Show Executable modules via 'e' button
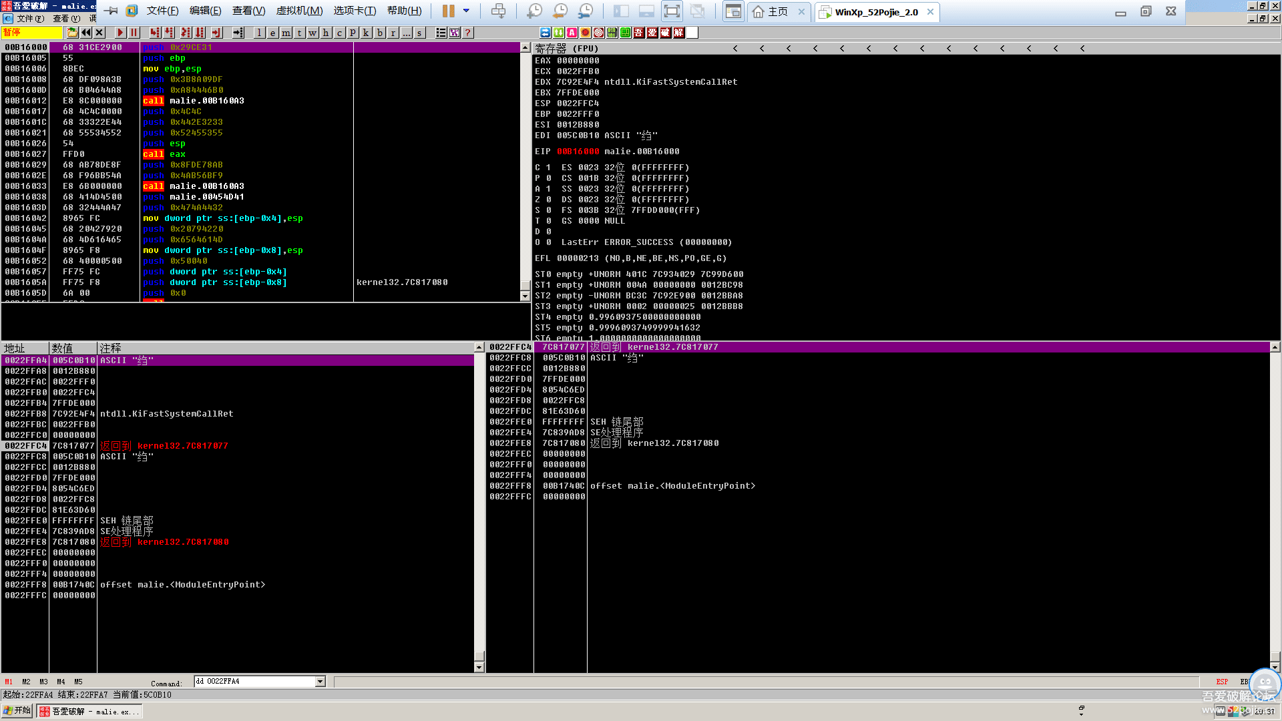The width and height of the screenshot is (1282, 721). pyautogui.click(x=272, y=33)
